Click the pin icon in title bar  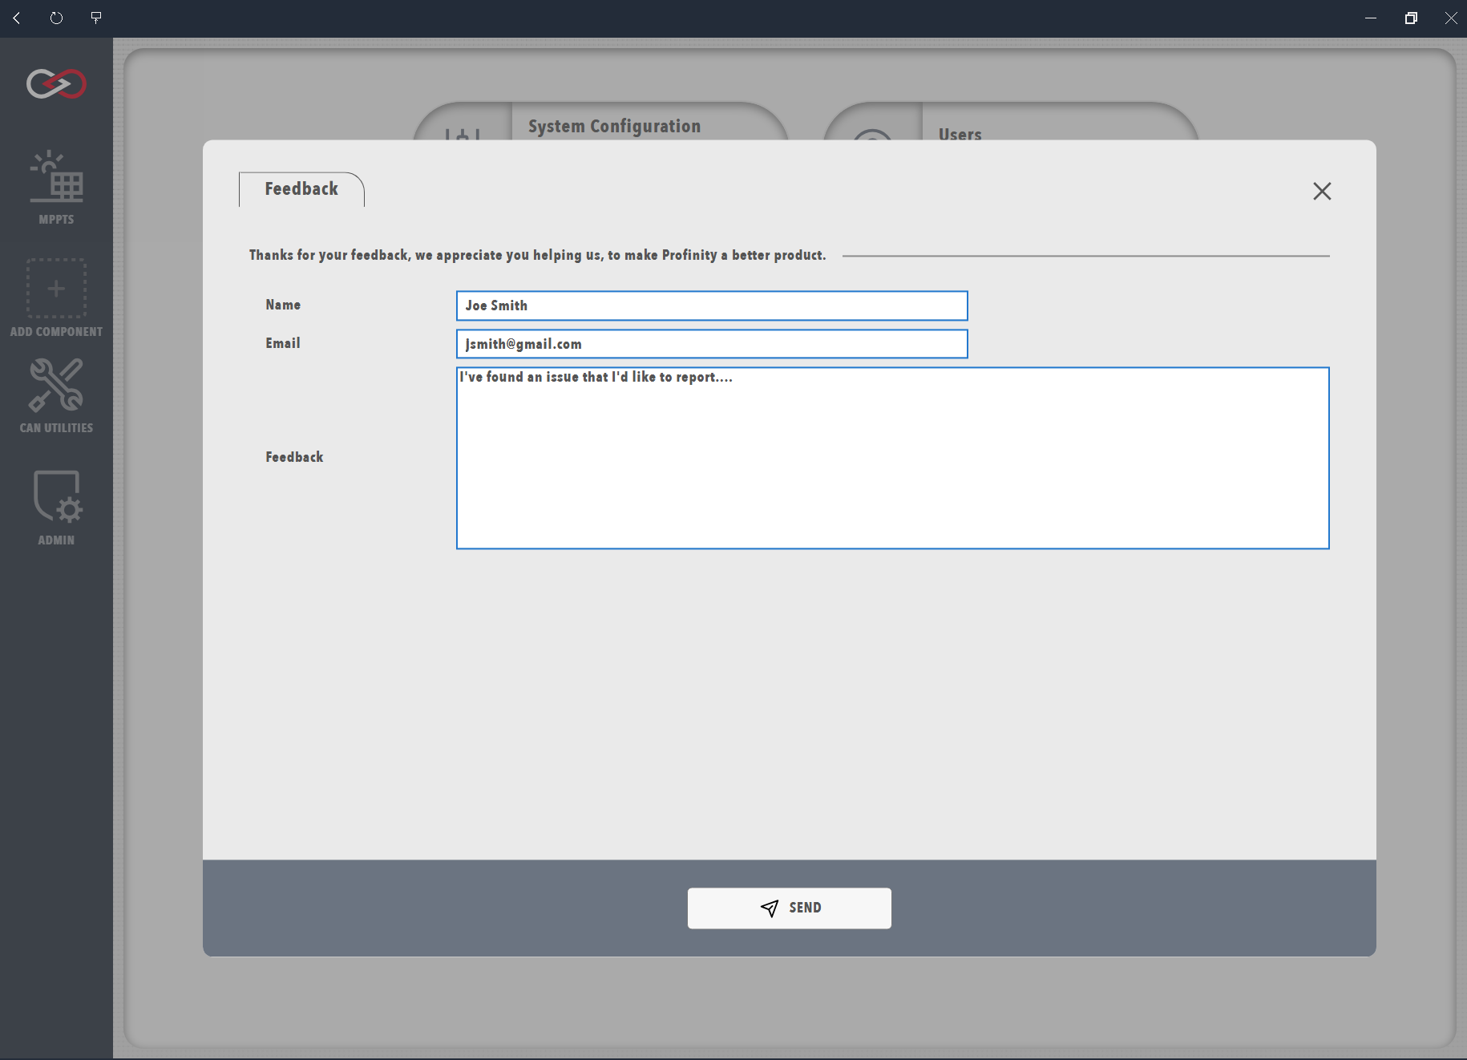pyautogui.click(x=96, y=18)
